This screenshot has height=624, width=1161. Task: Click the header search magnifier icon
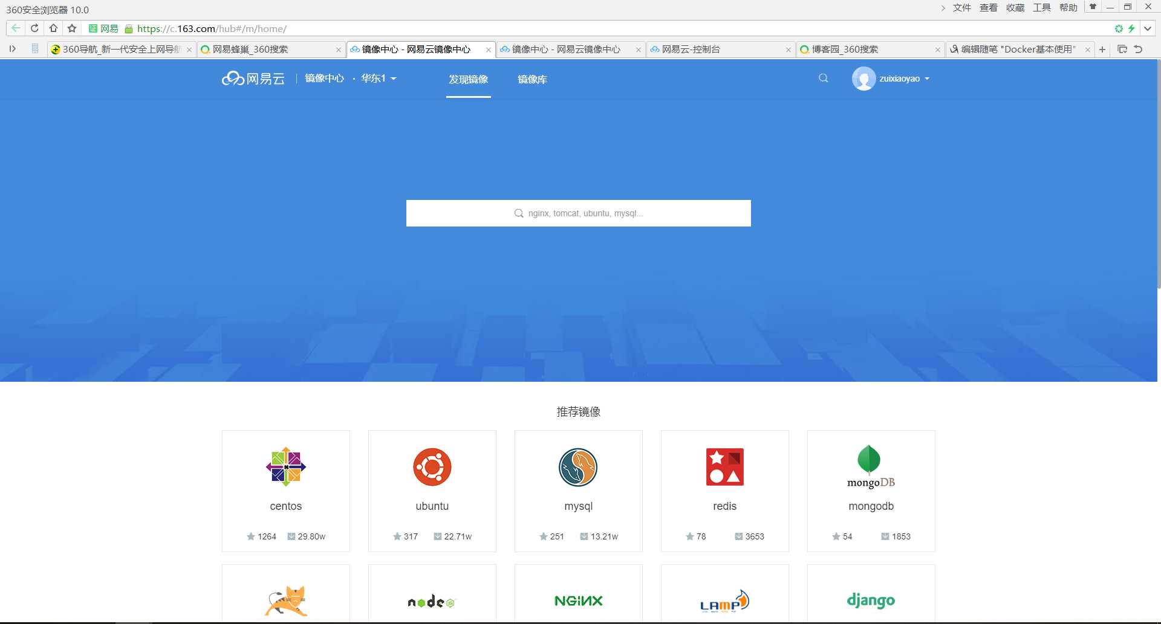click(x=823, y=78)
